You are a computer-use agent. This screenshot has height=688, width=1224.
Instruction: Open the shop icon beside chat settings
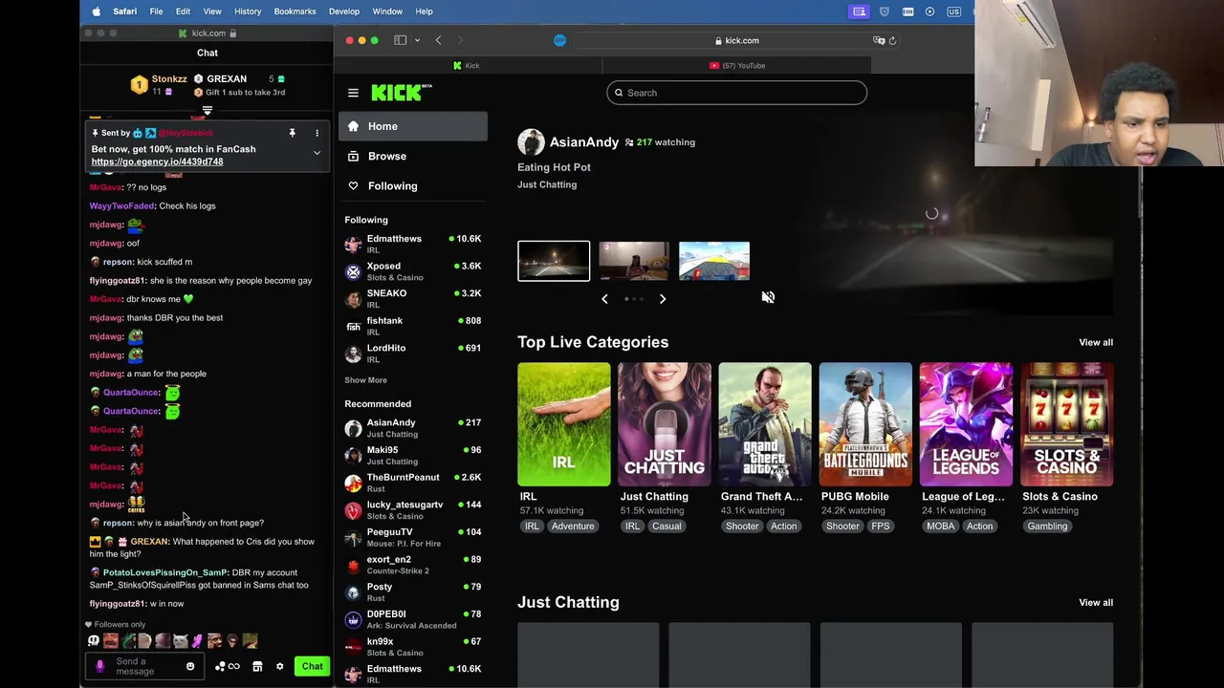pos(257,666)
